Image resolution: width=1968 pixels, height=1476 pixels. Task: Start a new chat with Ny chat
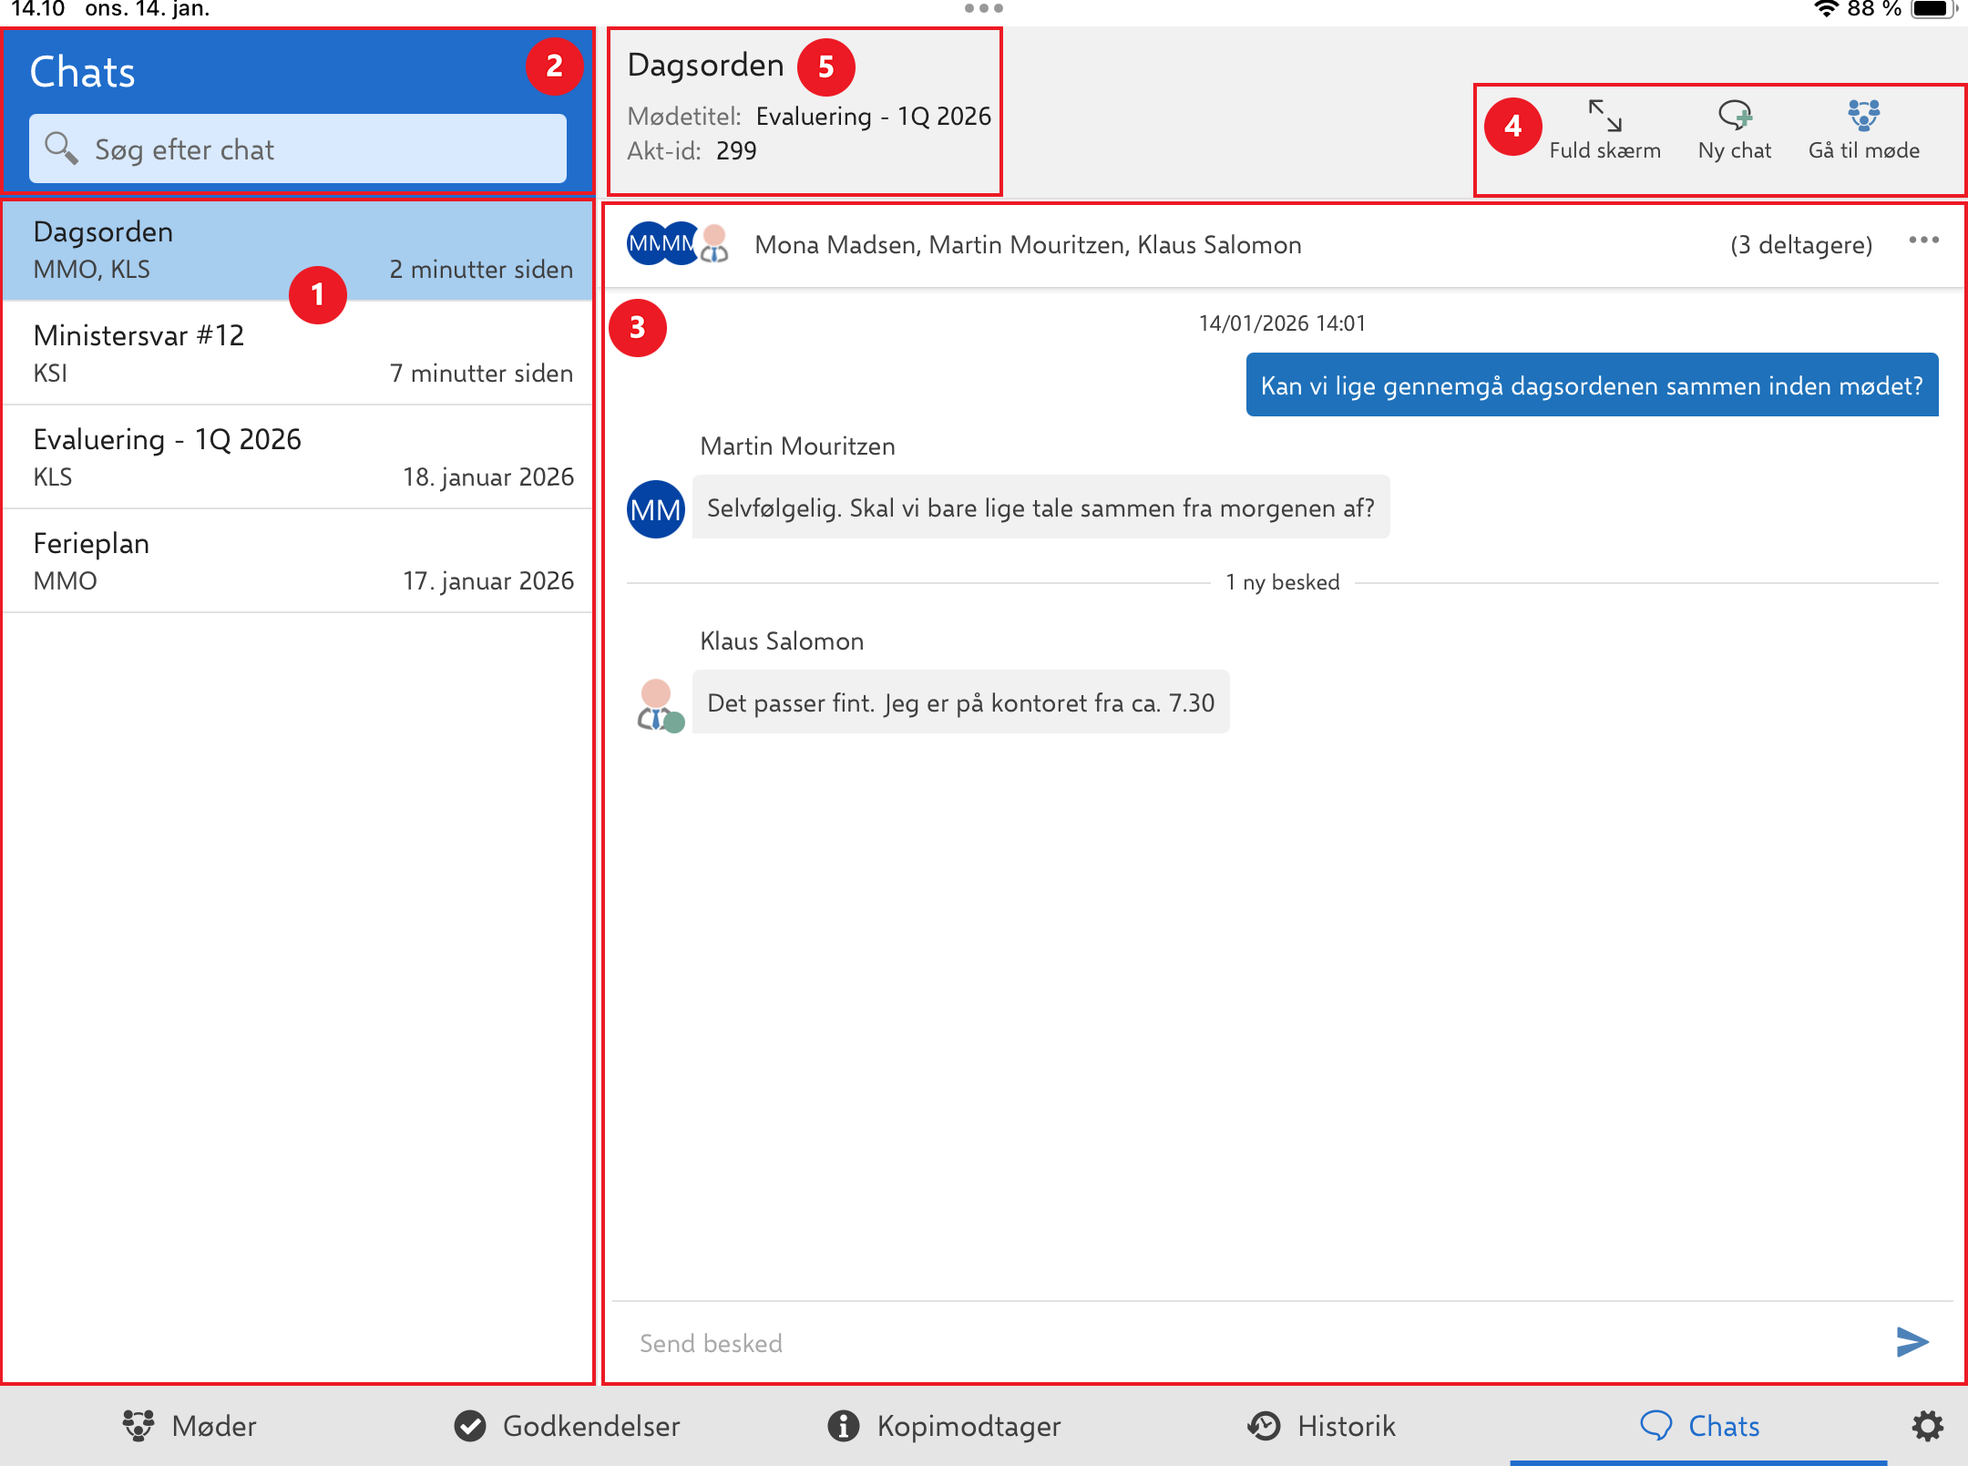coord(1734,130)
